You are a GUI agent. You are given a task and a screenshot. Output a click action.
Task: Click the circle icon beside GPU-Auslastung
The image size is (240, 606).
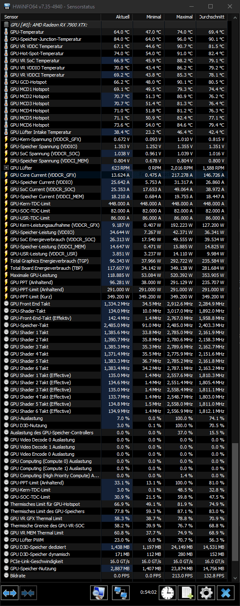click(x=6, y=418)
